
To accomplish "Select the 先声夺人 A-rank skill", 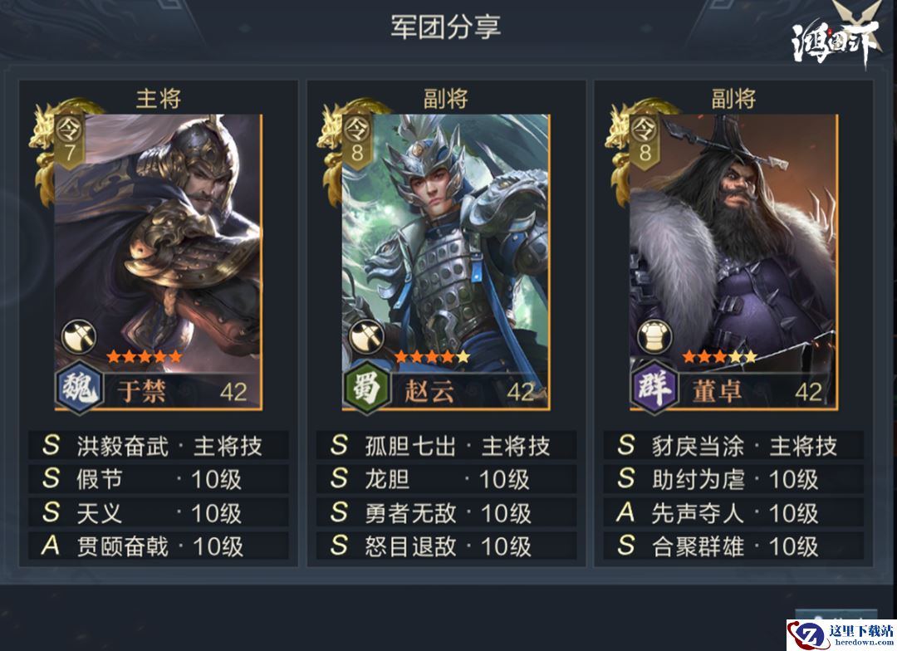I will (x=734, y=512).
